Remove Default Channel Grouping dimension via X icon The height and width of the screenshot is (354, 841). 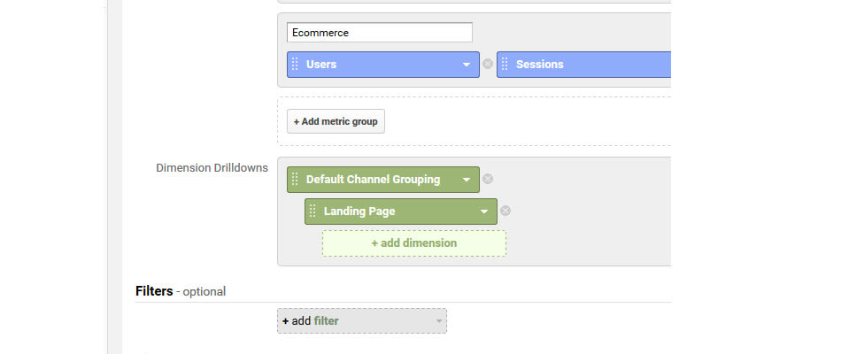point(487,179)
